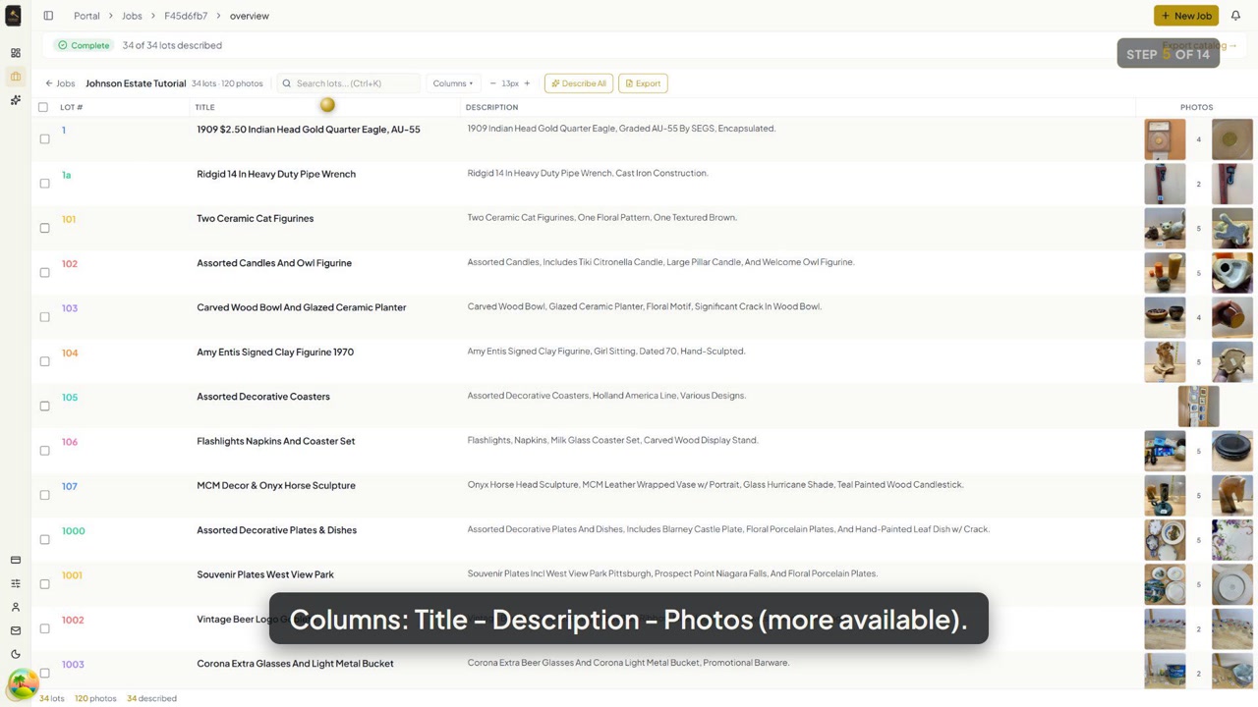Open the Columns dropdown
This screenshot has width=1258, height=707.
[453, 83]
